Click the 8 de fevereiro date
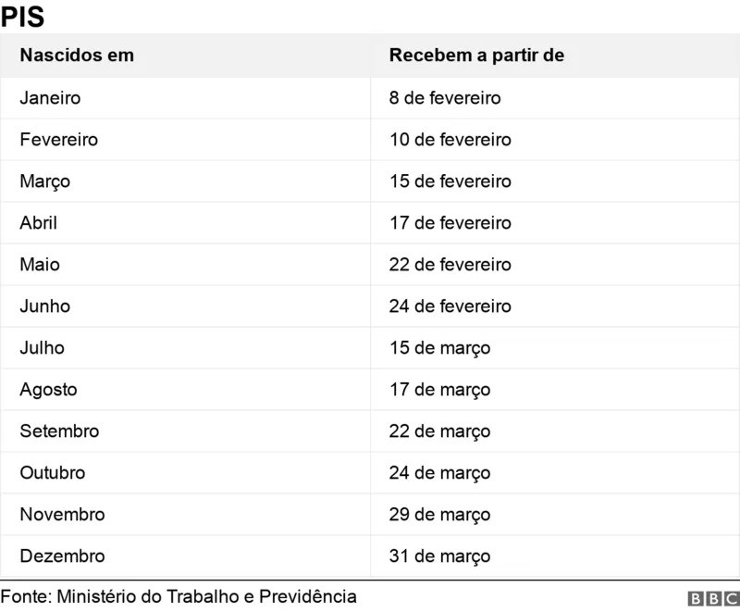Viewport: 740px width, 612px height. 445,98
